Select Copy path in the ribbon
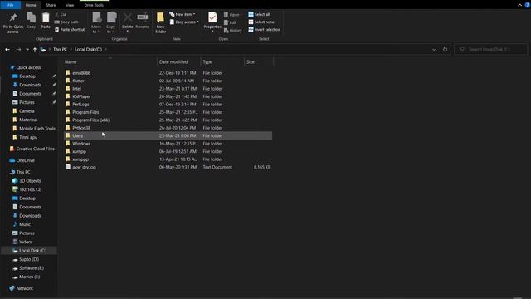531x299 pixels. 66,22
